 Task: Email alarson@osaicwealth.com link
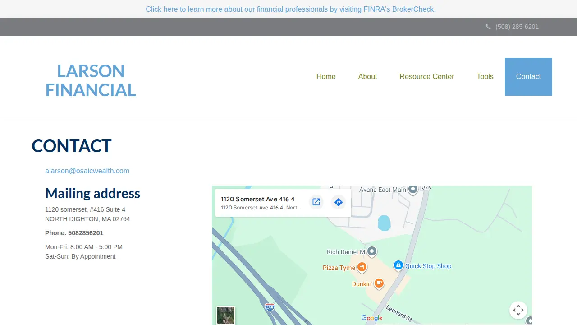click(x=87, y=171)
